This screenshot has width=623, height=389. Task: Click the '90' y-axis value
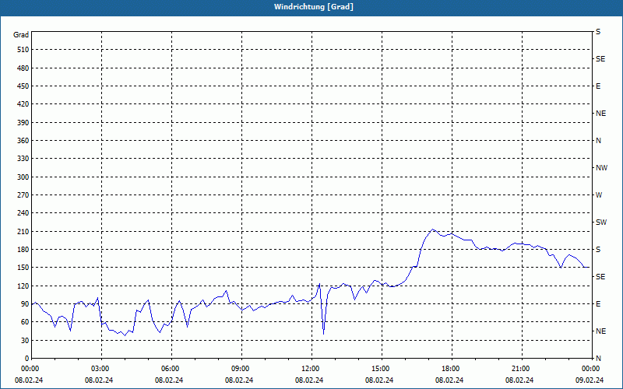pos(25,304)
